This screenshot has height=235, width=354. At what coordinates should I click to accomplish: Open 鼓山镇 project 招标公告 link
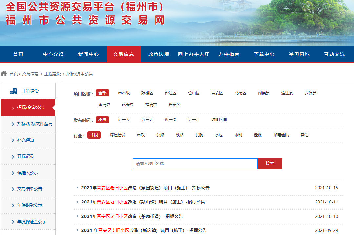(143, 202)
